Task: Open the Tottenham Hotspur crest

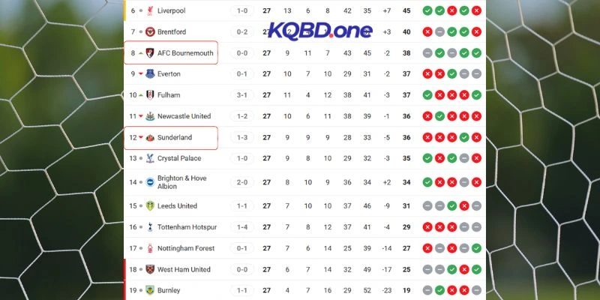Action: point(148,227)
